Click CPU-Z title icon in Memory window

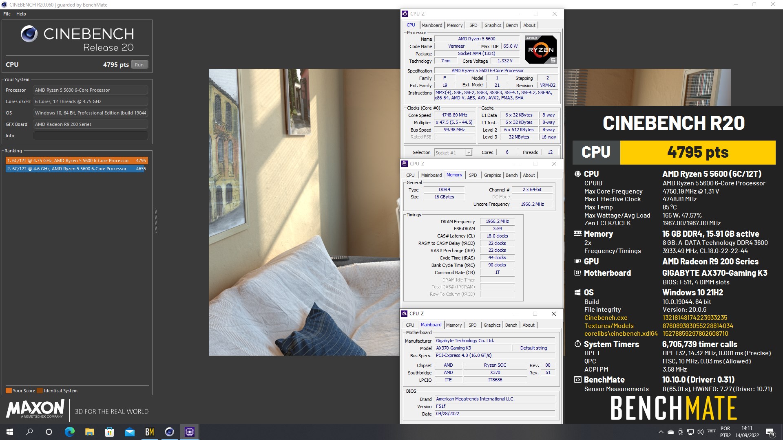405,164
